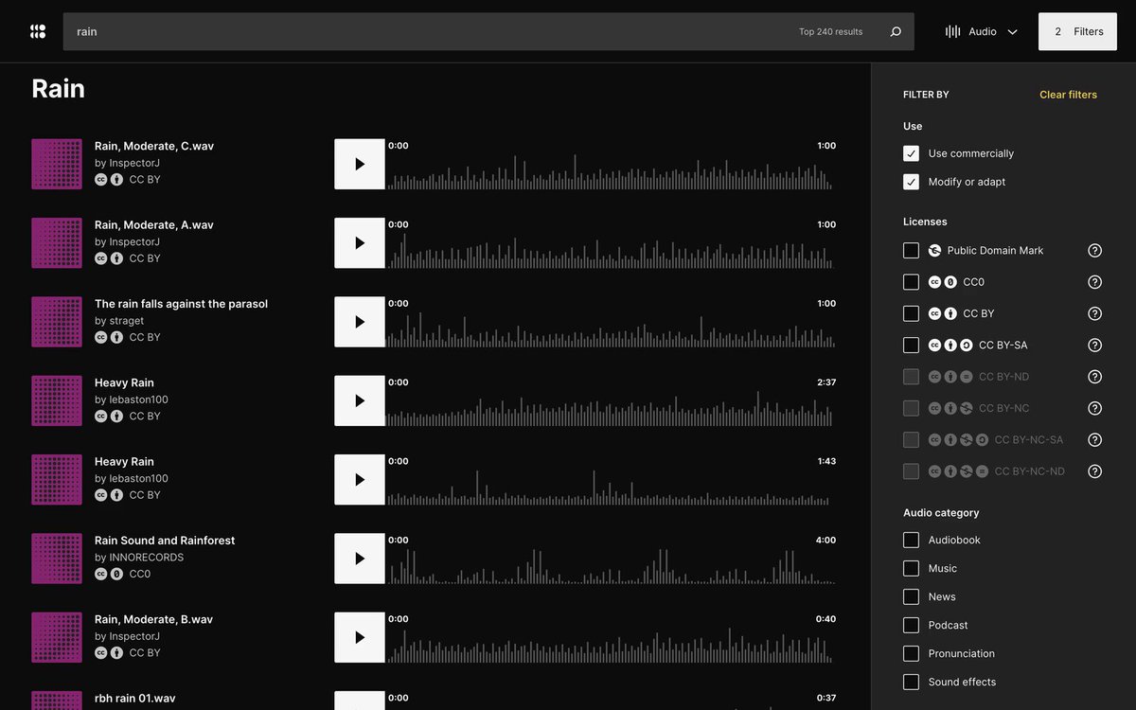The image size is (1136, 710).
Task: Filter by the Audiobook category
Action: 911,541
